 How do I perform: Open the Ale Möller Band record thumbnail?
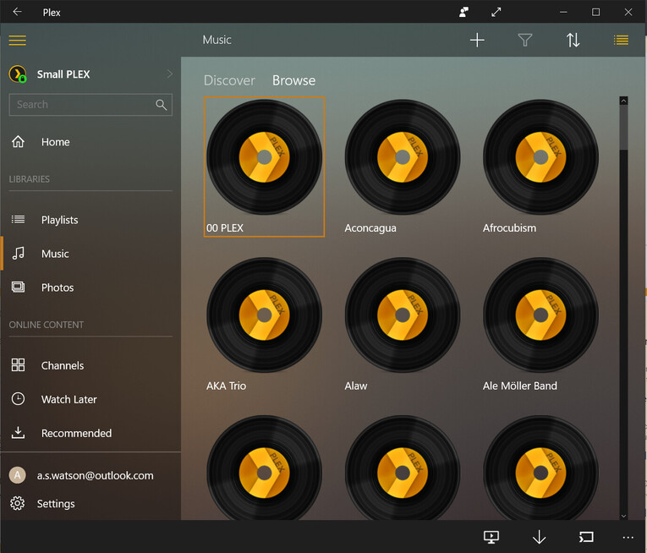coord(540,315)
